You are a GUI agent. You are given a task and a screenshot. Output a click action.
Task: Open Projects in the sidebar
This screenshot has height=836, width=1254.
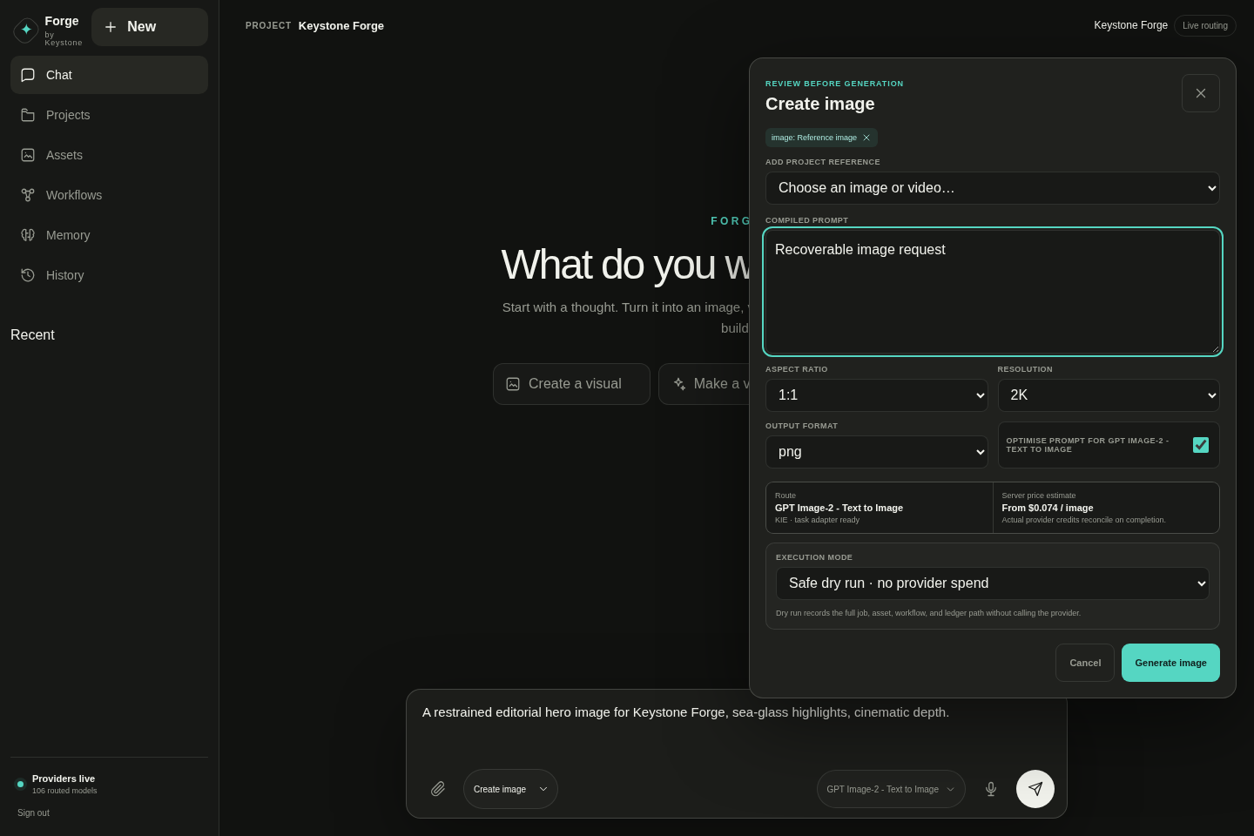point(109,115)
